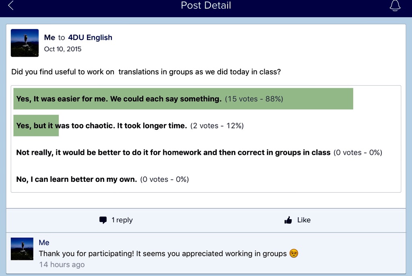Viewport: 412px width, 276px height.
Task: Open the reply author's avatar thumbnail
Action: pos(22,248)
